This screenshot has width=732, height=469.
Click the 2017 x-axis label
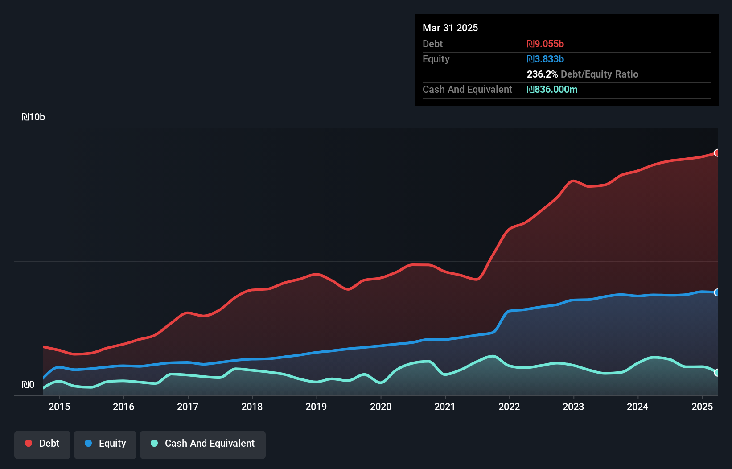188,407
